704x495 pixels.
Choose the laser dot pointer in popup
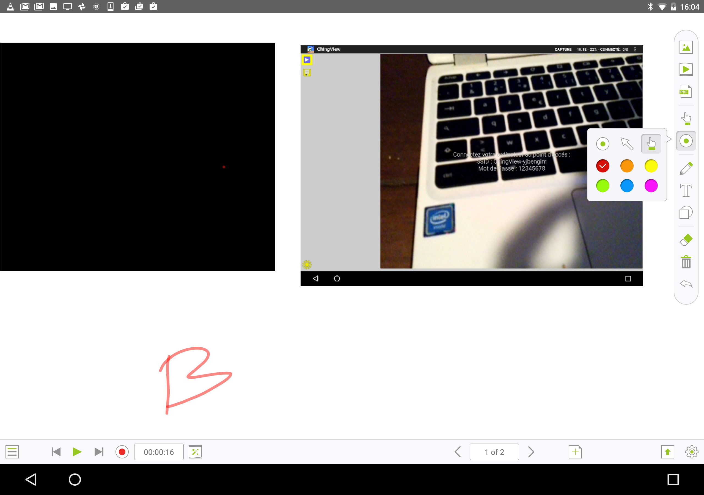(603, 144)
